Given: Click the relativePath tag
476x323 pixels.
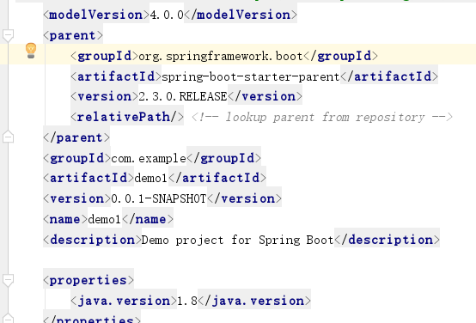Looking at the screenshot, I should (x=127, y=117).
